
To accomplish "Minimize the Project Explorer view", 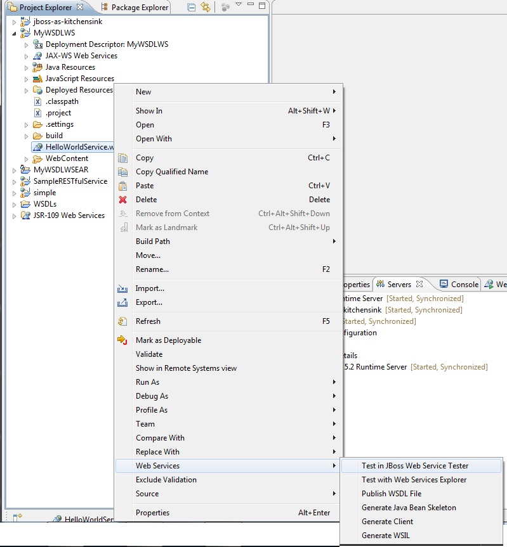I will click(x=251, y=5).
